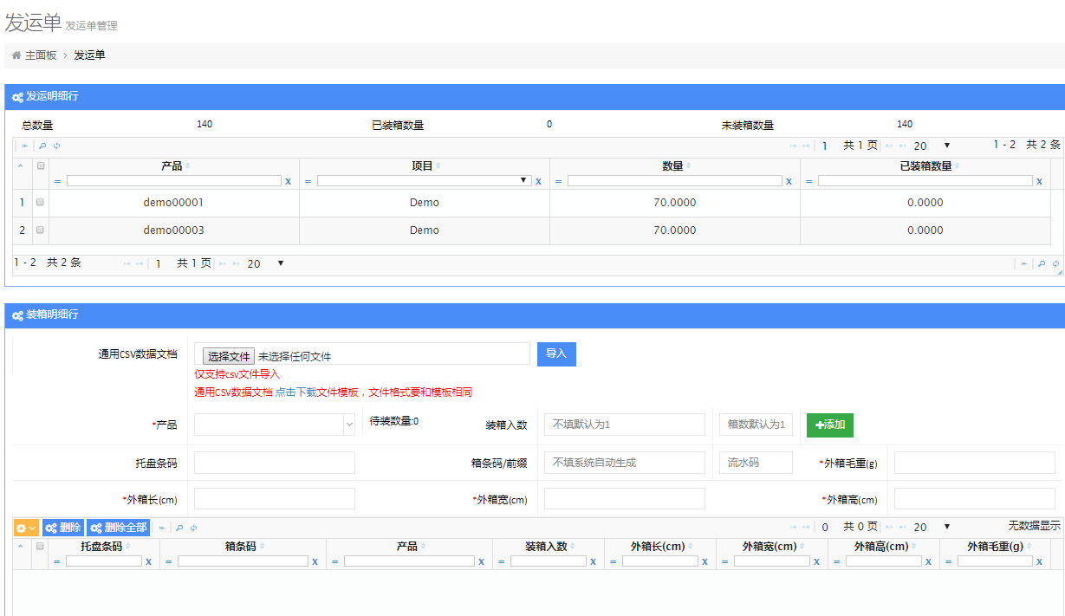Open search in 发运明细行 grid top toolbar
This screenshot has width=1065, height=616.
tap(42, 146)
